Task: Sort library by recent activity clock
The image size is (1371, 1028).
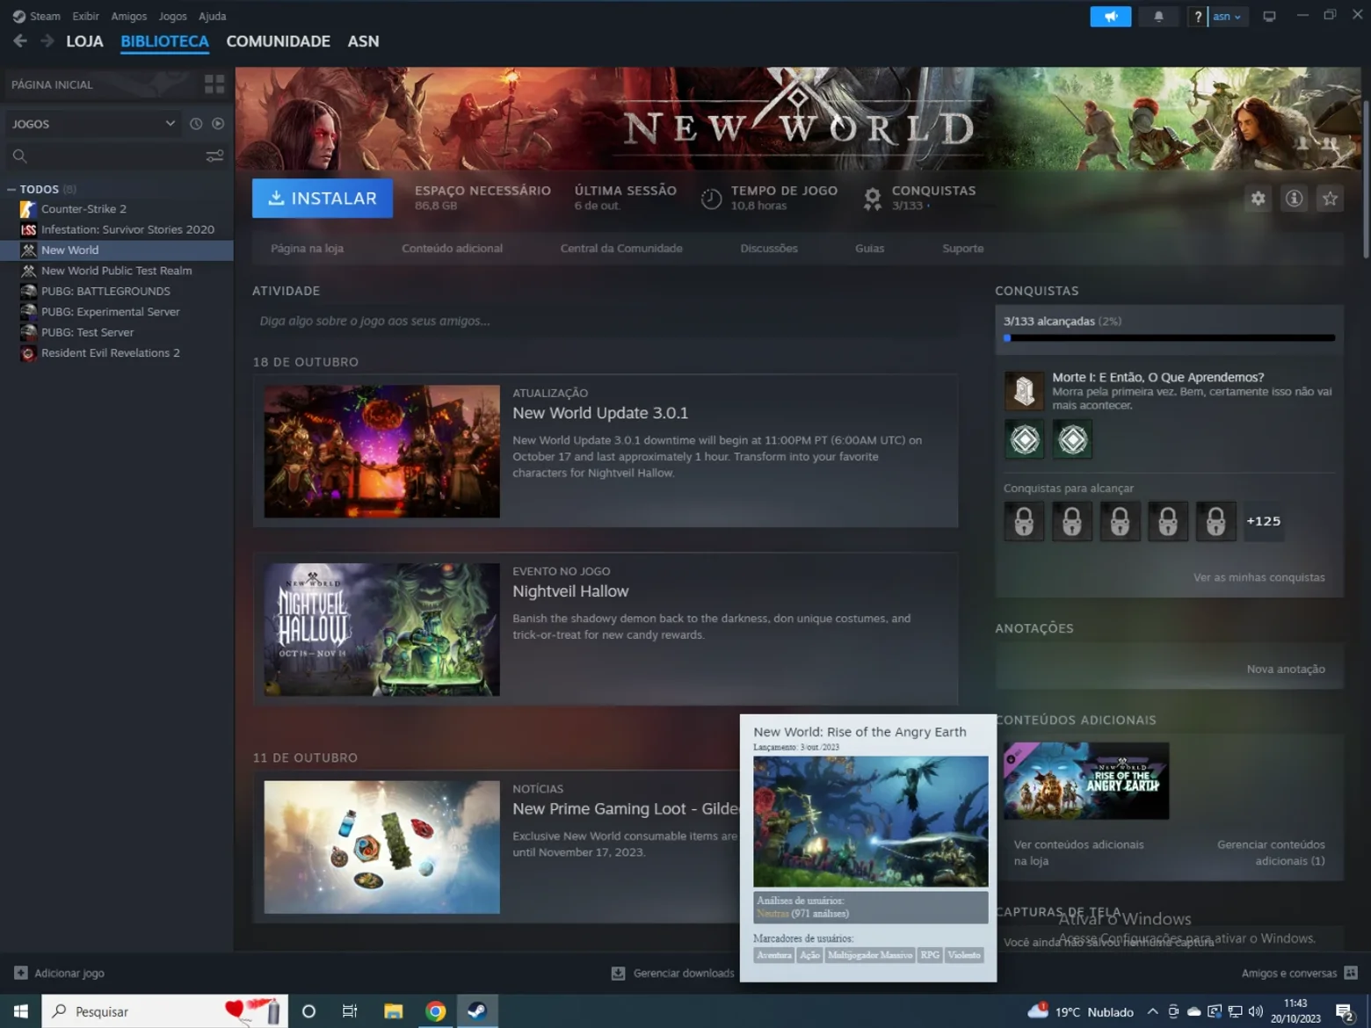Action: coord(196,124)
